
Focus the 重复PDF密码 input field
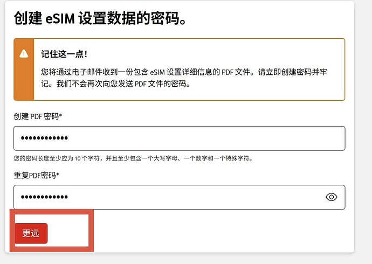pos(180,197)
